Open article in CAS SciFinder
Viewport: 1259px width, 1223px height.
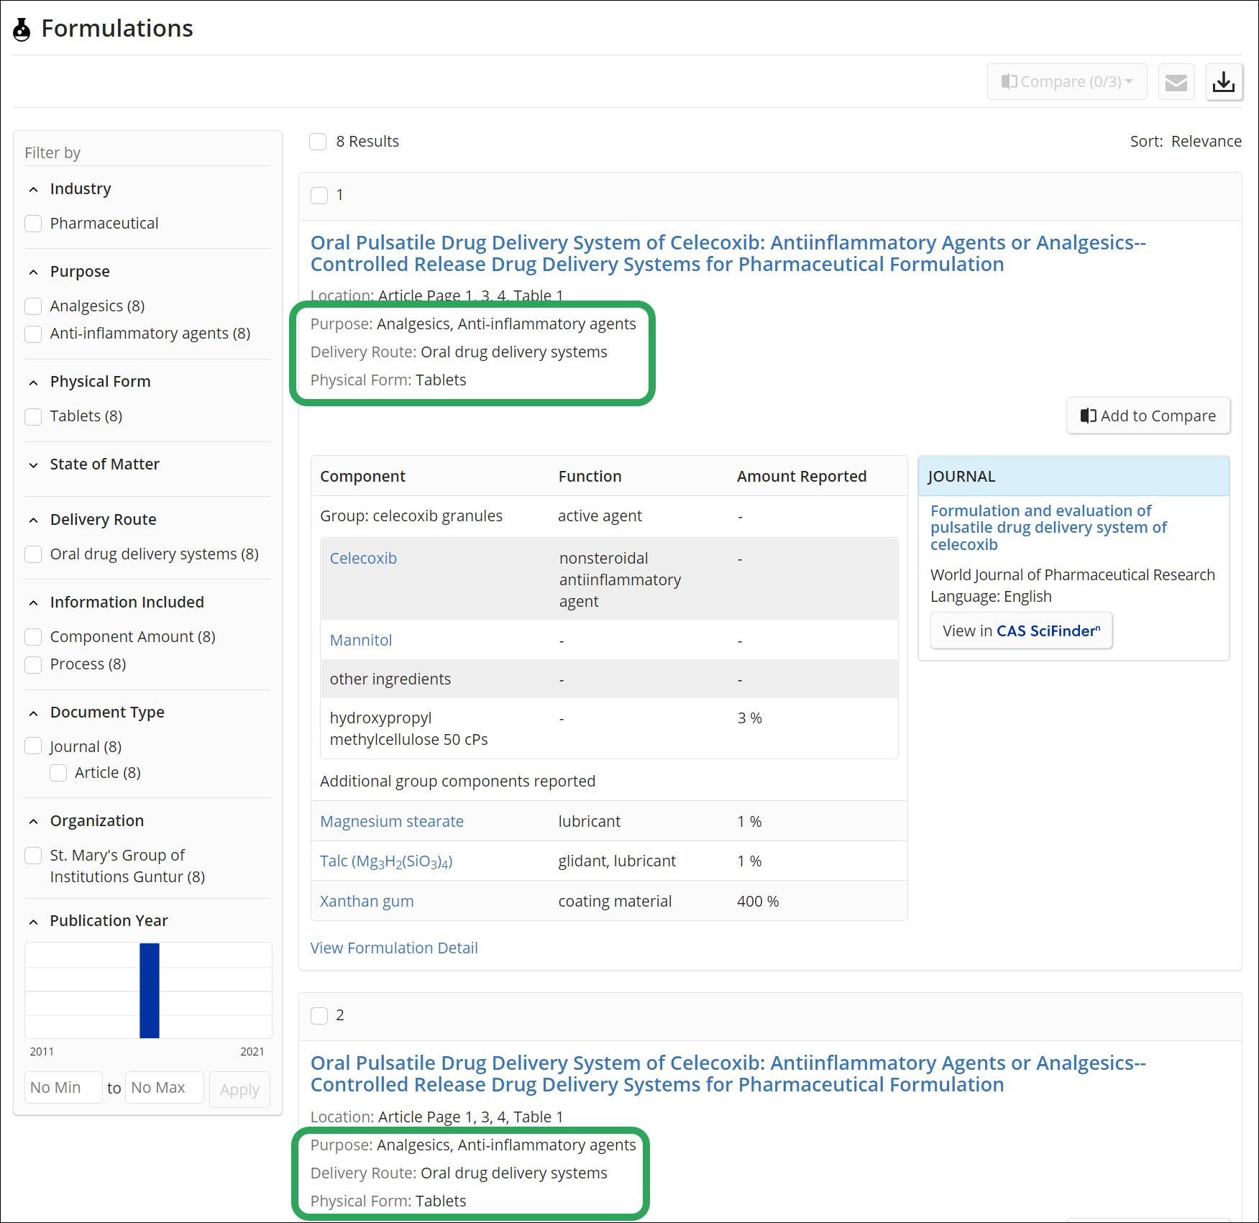tap(1021, 631)
